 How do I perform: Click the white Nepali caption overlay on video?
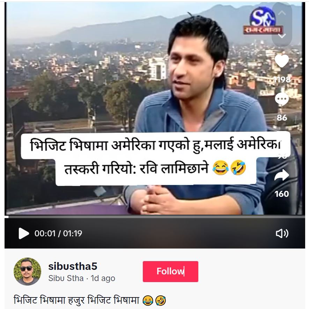tap(156, 159)
